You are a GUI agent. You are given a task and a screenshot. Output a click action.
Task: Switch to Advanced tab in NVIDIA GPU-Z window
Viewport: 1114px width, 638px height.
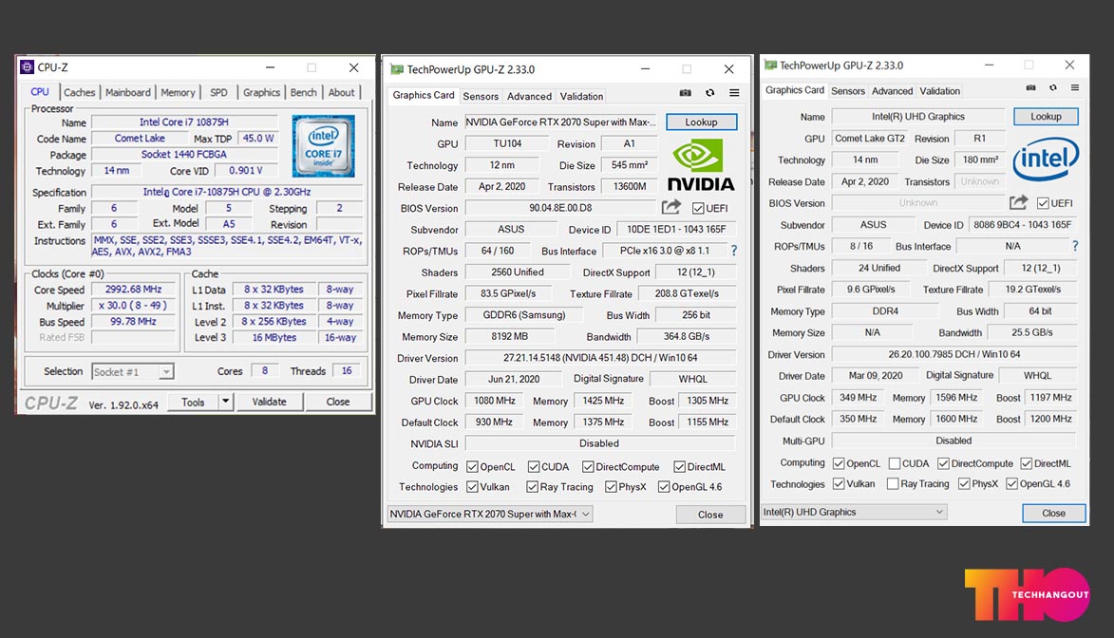coord(529,96)
